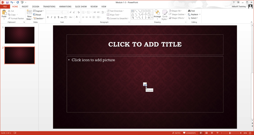Toggle the Notes pane
The width and height of the screenshot is (254, 135).
point(176,133)
